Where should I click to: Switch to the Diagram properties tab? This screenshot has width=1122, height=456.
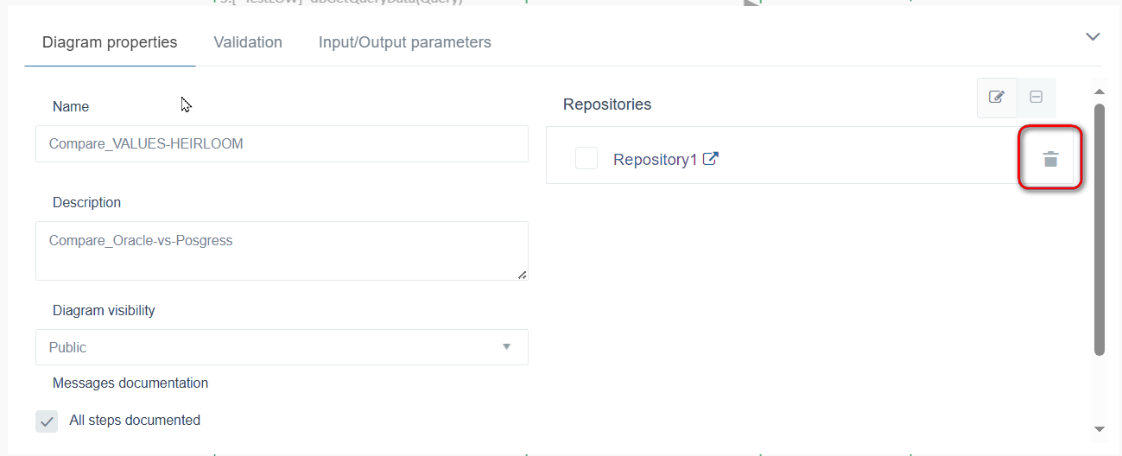tap(110, 42)
